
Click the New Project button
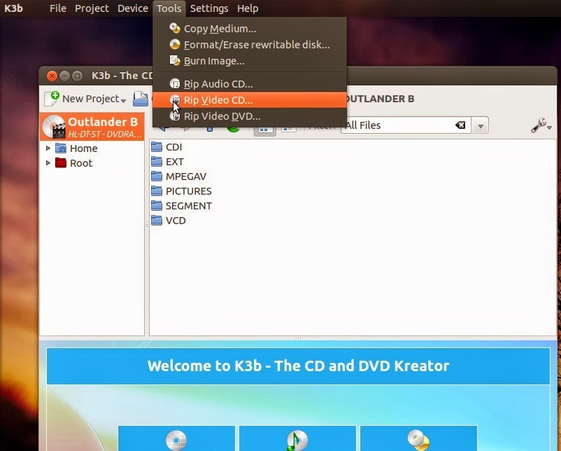(x=85, y=99)
